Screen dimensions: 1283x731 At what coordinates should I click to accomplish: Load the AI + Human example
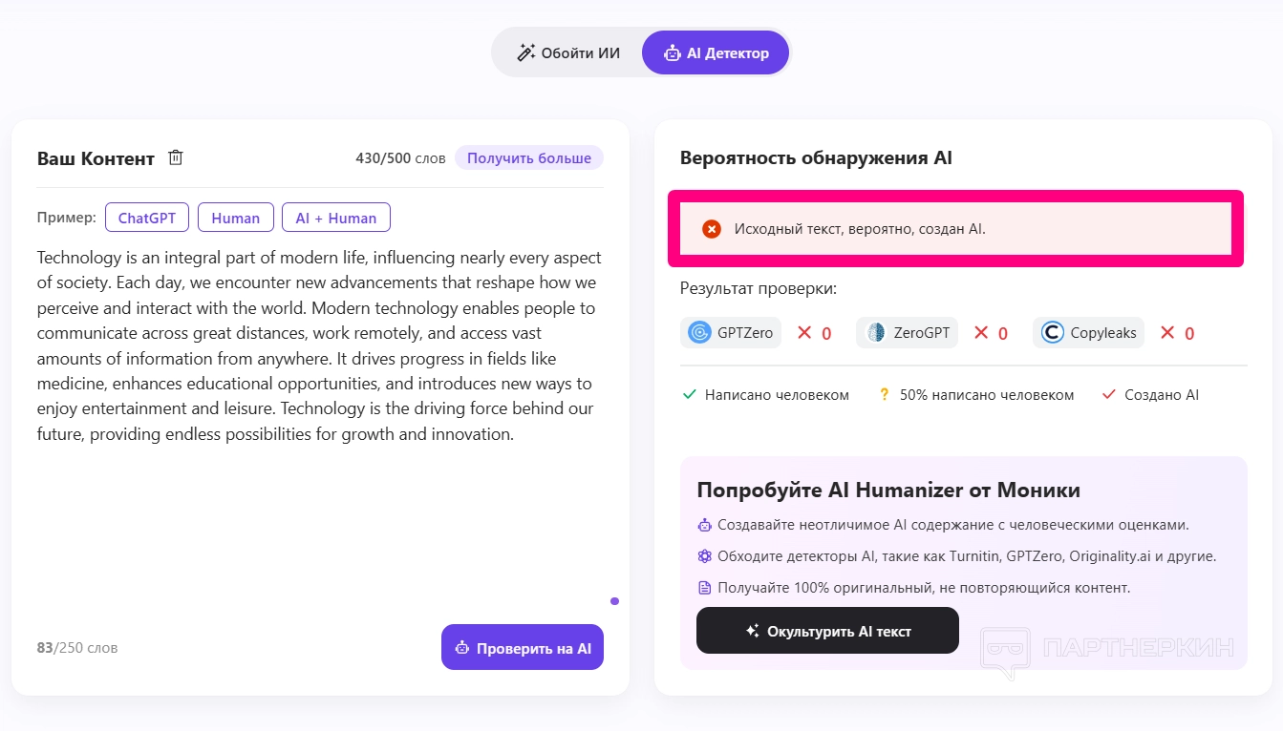click(336, 218)
